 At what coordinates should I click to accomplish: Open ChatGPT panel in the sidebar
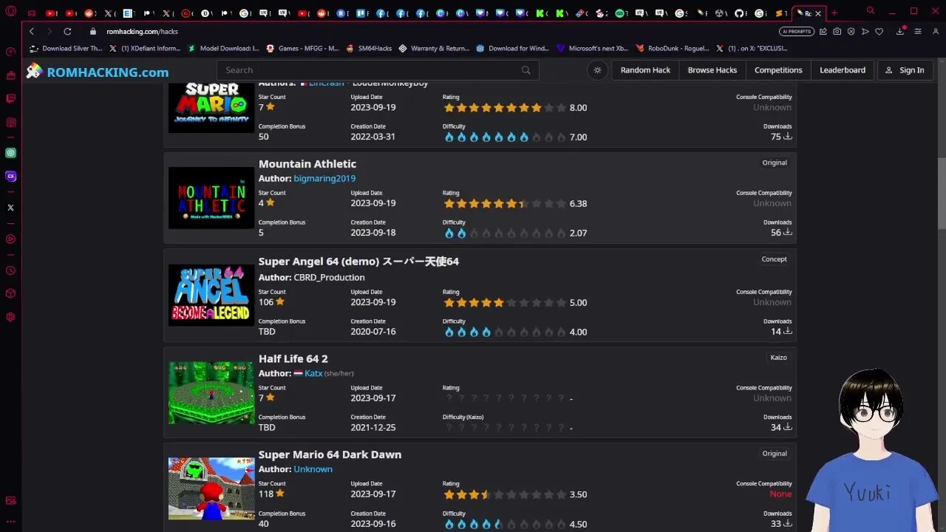click(x=10, y=153)
